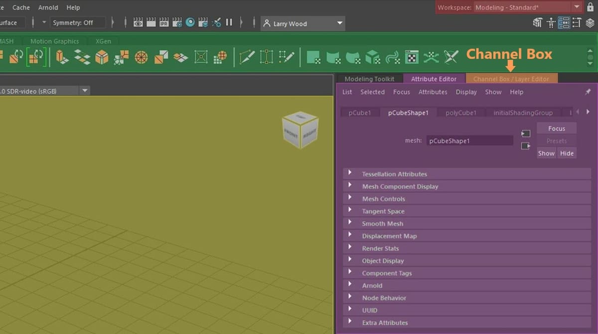Open the Symmetry: Off dropdown
The image size is (598, 334).
pos(78,22)
